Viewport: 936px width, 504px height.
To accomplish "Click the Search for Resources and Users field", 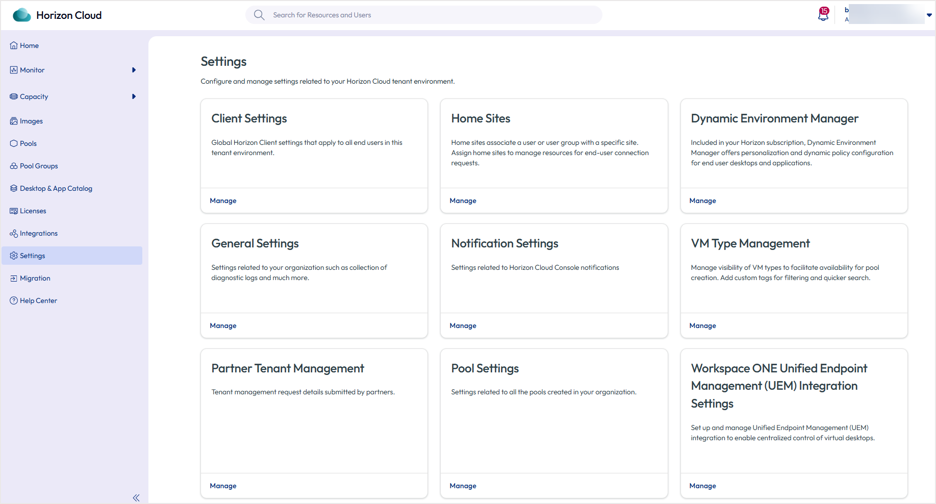I will point(424,15).
